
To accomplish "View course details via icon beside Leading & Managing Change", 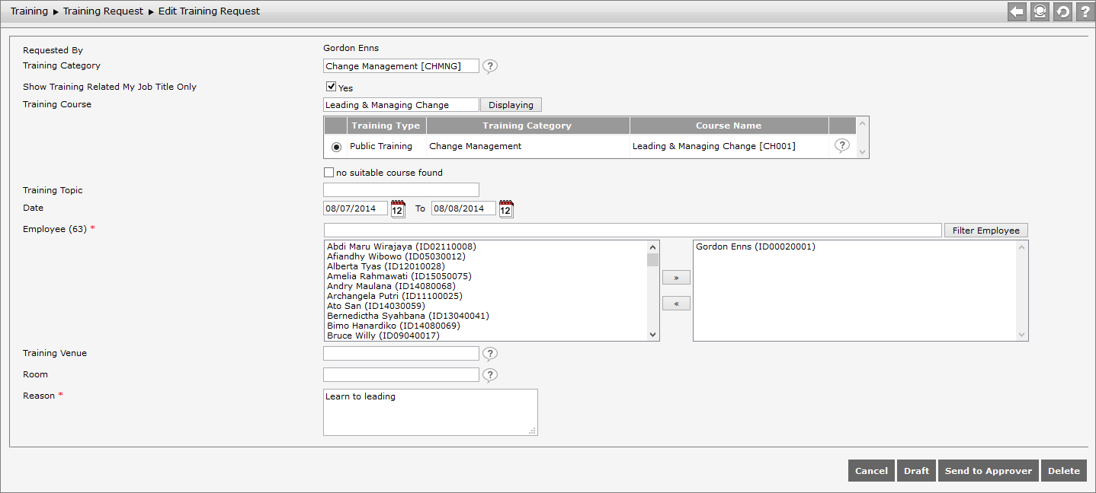I will (x=841, y=145).
